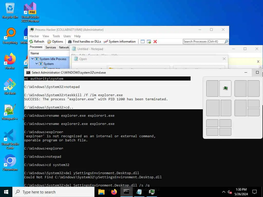The width and height of the screenshot is (263, 197).
Task: Open the Action Center notification icon
Action: click(255, 192)
